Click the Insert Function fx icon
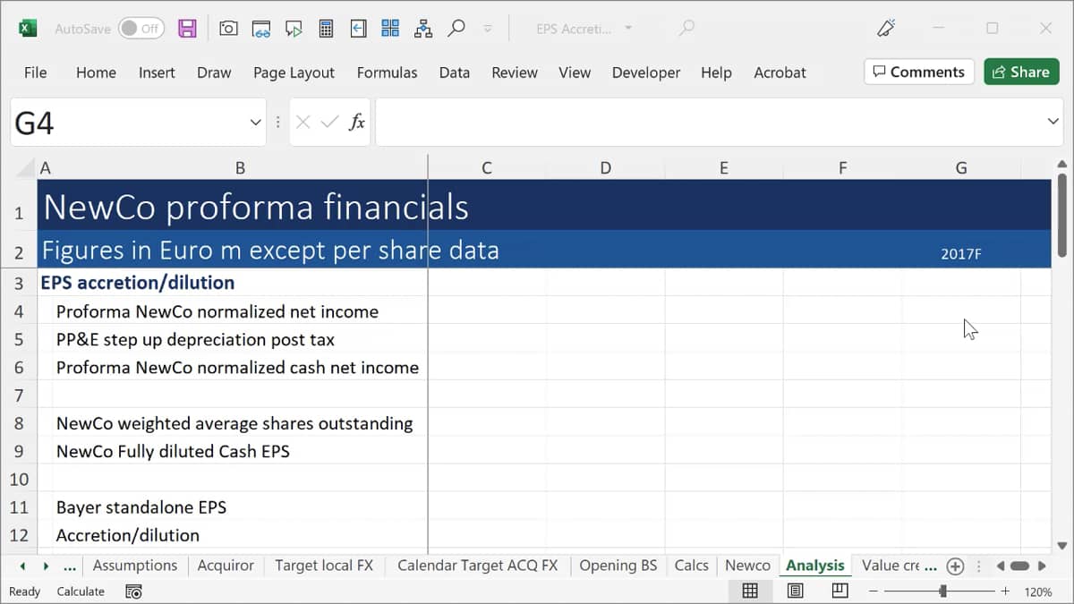 click(x=356, y=123)
